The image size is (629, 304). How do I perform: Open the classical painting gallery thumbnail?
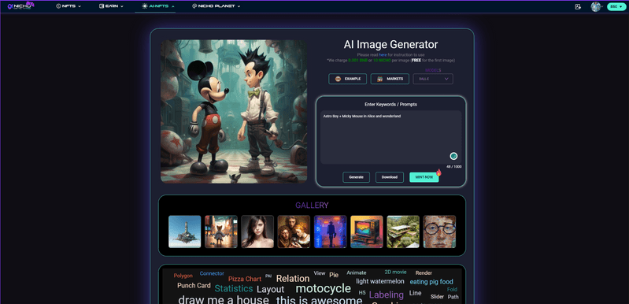[x=294, y=232]
